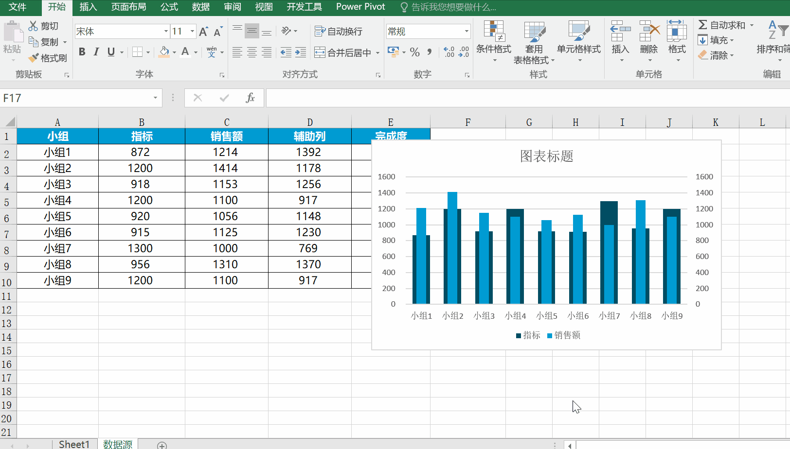Image resolution: width=790 pixels, height=449 pixels.
Task: Switch to Power Pivot tab
Action: [360, 7]
